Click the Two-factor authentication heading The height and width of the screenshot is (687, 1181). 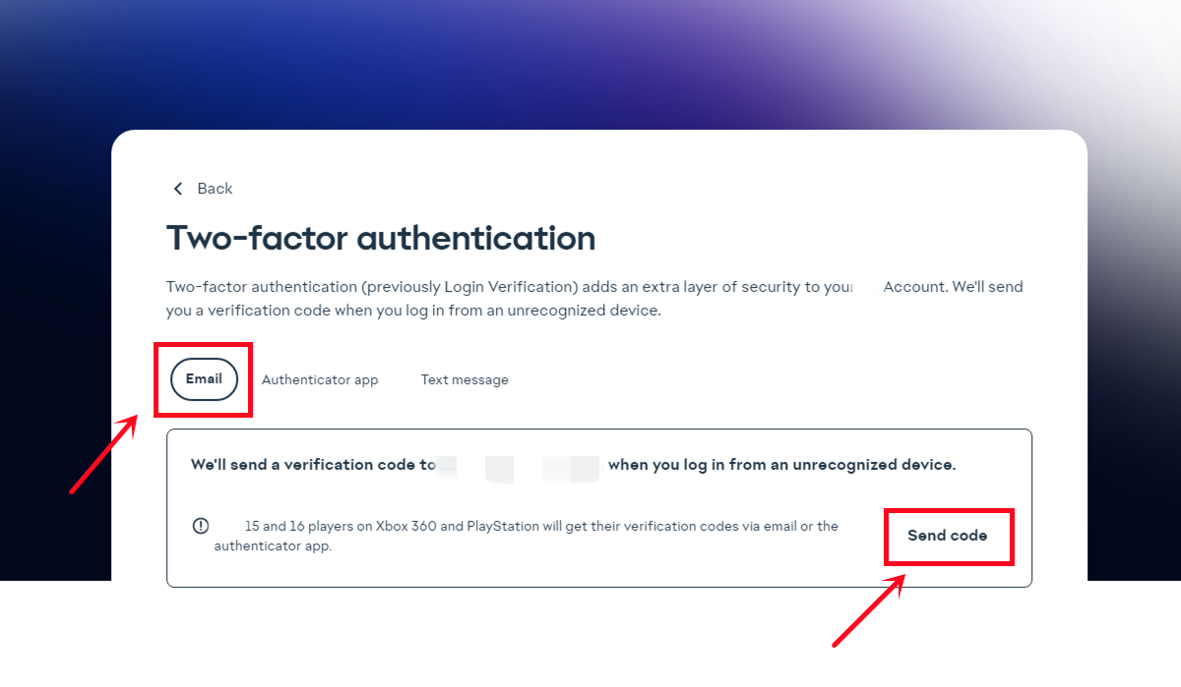381,238
